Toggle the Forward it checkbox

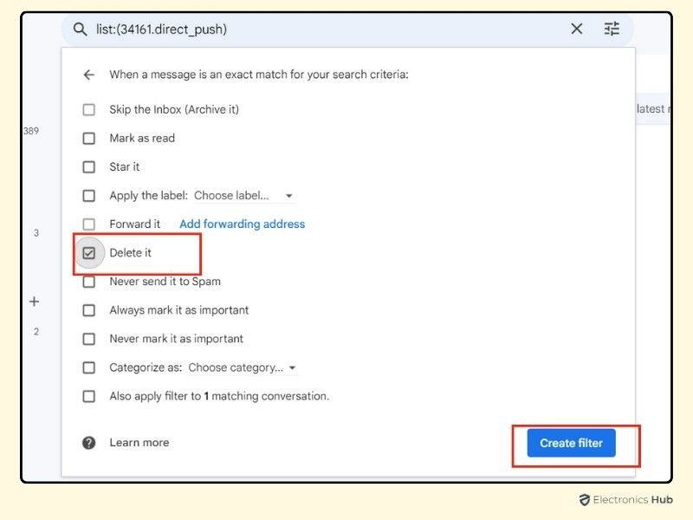point(89,224)
